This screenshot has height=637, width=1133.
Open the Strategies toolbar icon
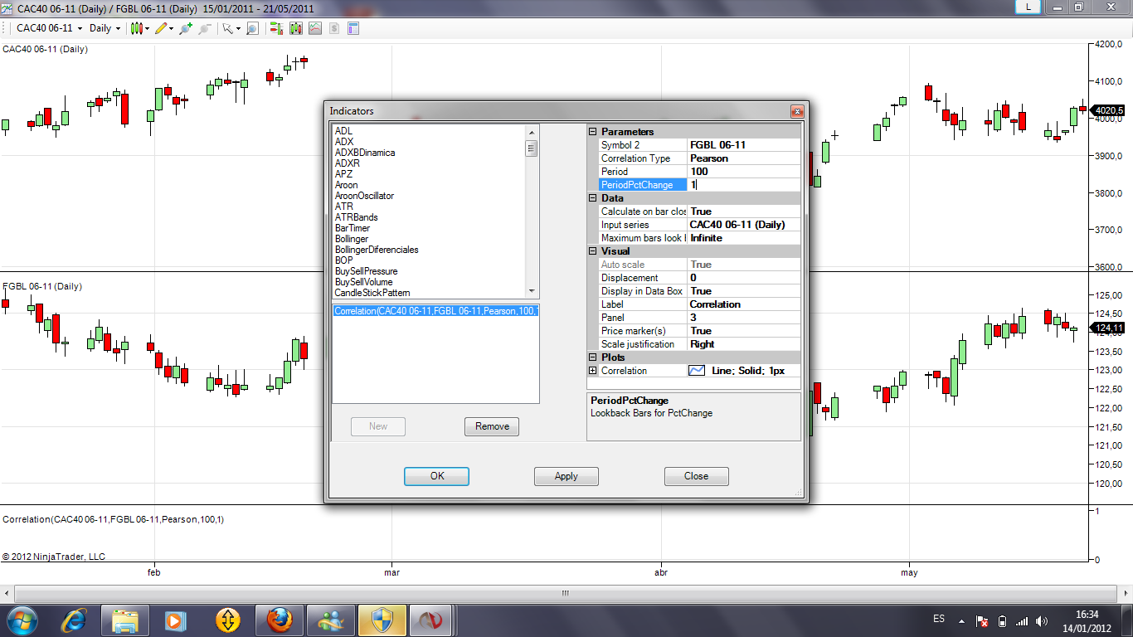pyautogui.click(x=315, y=28)
